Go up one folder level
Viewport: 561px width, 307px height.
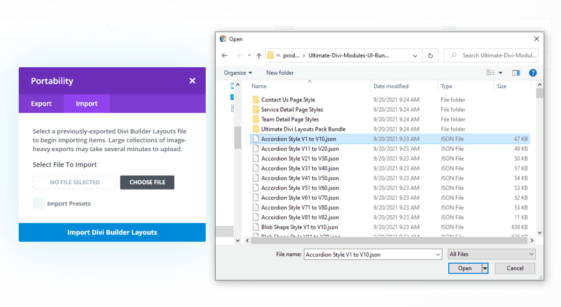pos(259,55)
